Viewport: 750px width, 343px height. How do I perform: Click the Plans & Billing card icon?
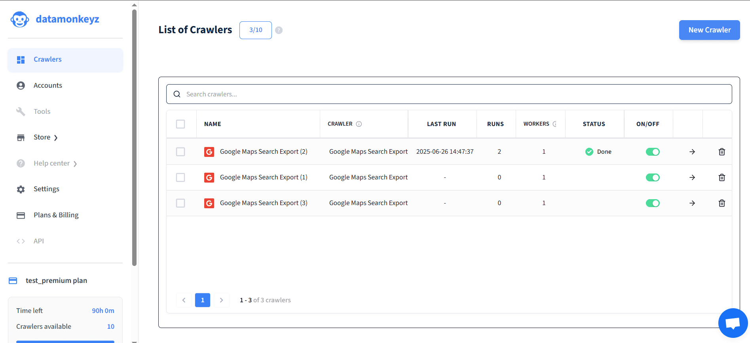point(21,215)
